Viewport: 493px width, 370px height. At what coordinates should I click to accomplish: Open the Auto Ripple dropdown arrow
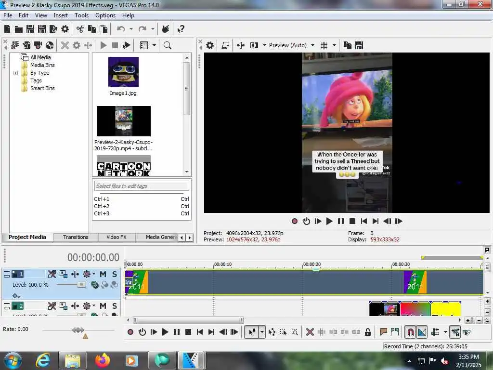(445, 332)
